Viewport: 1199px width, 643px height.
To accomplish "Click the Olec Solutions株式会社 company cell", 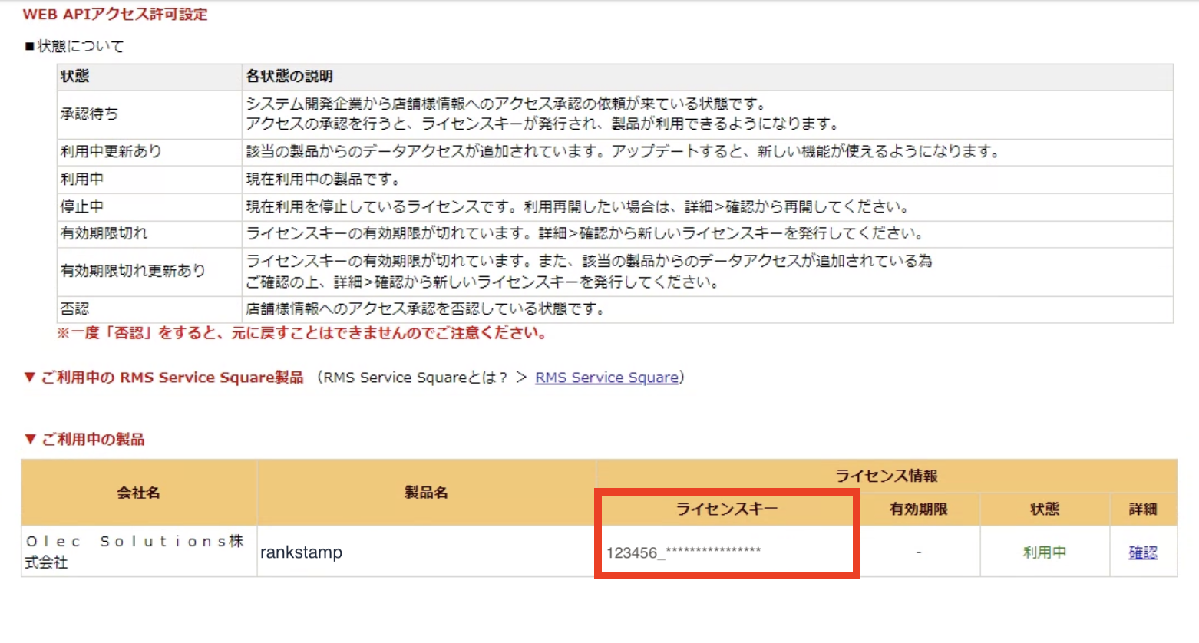I will [x=139, y=552].
